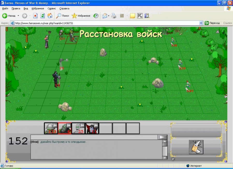Screen dimensions: 233x169
Task: Click the Mail envelope icon
Action: [x=105, y=16]
